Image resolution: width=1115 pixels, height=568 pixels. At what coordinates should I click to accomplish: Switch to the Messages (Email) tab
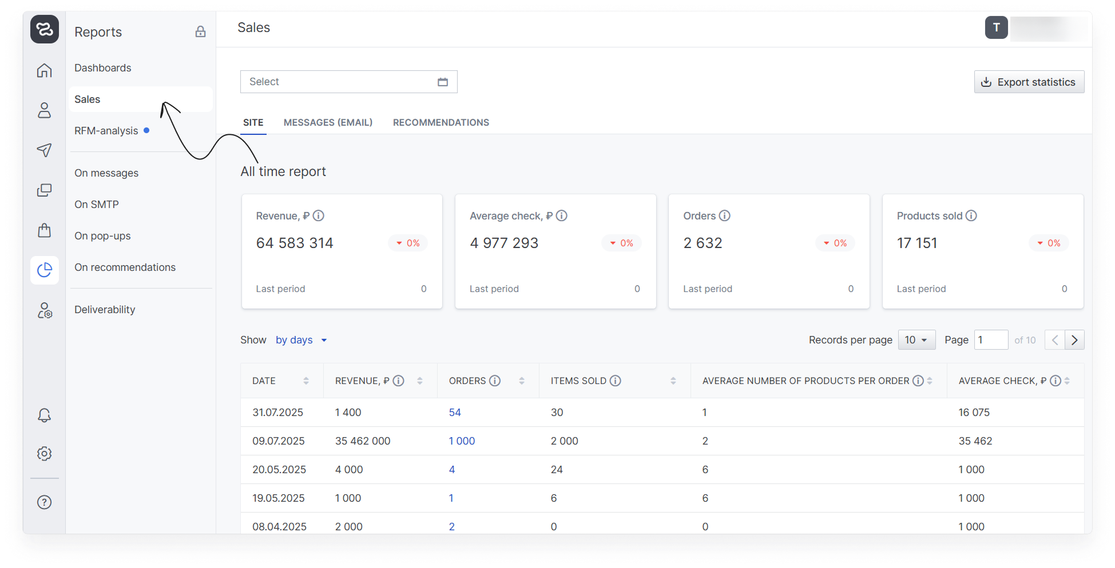[328, 123]
